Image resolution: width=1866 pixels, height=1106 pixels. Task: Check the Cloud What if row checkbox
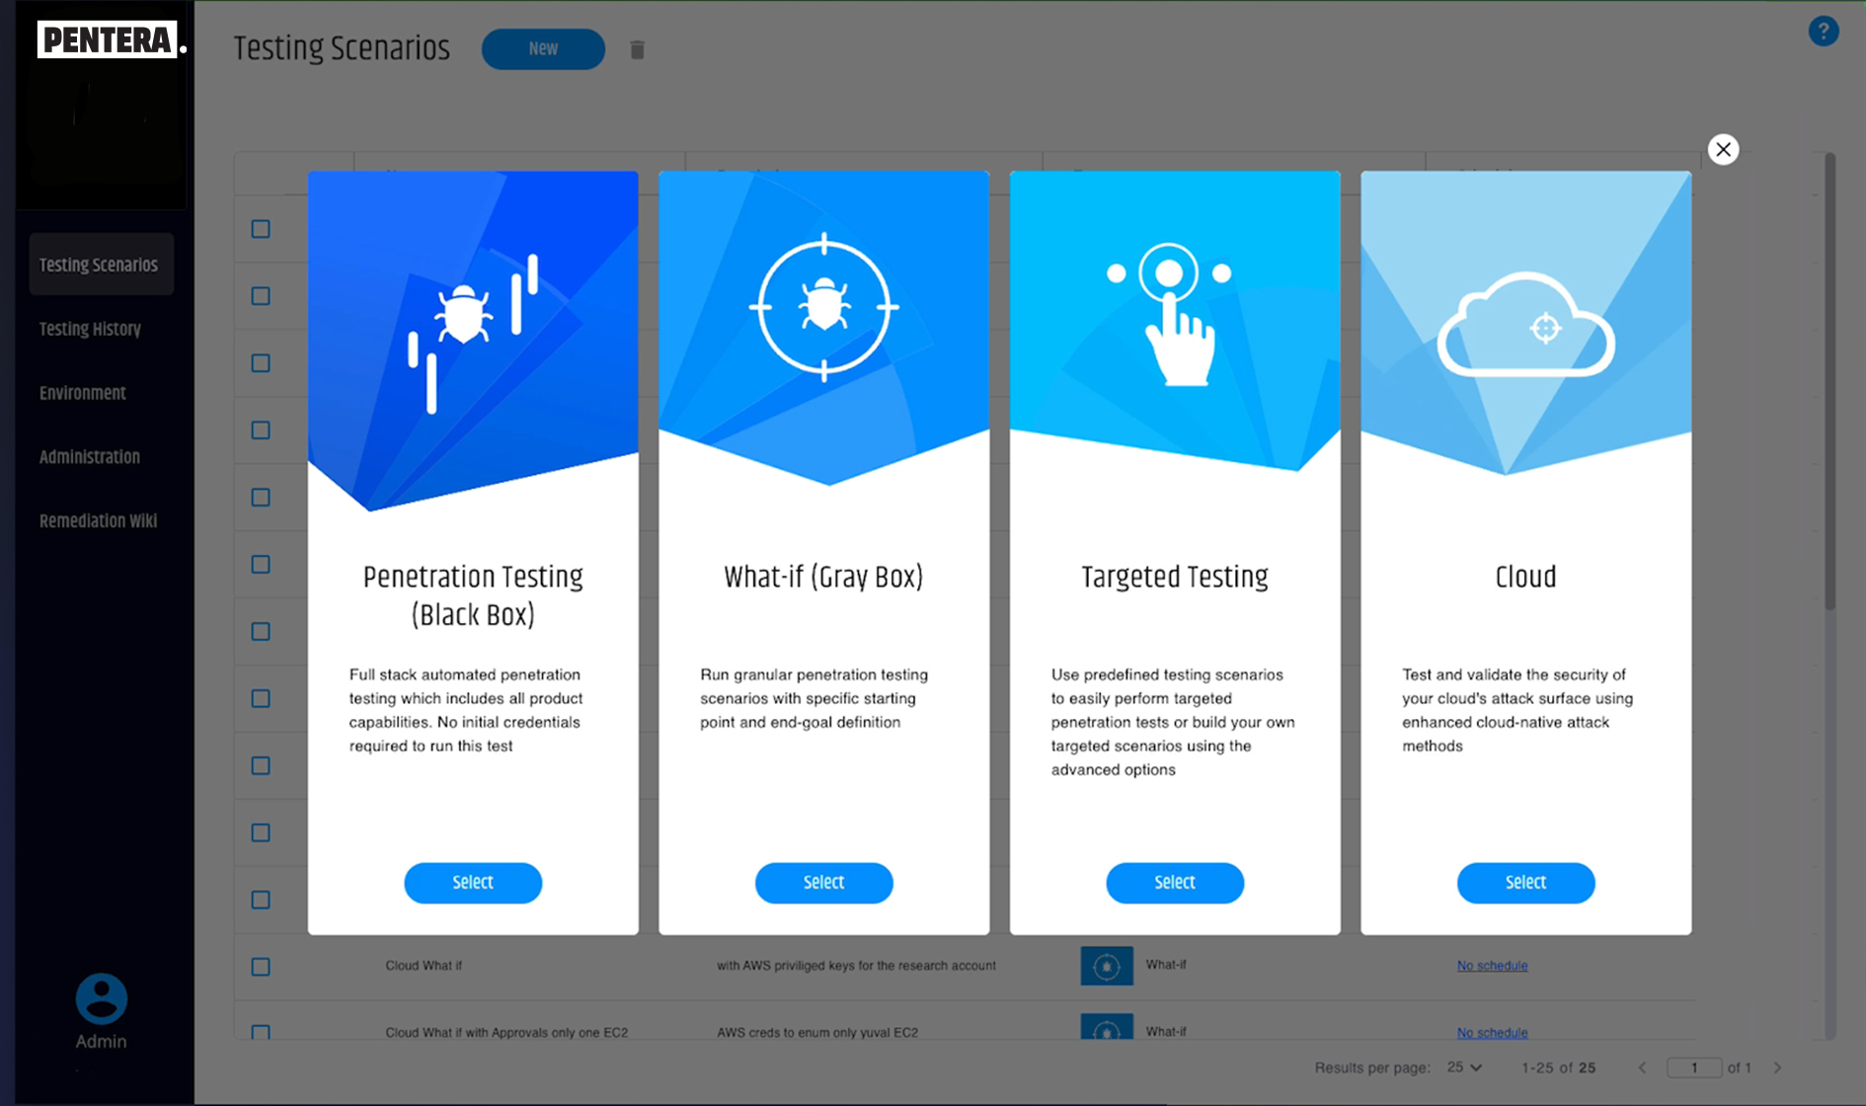tap(261, 967)
